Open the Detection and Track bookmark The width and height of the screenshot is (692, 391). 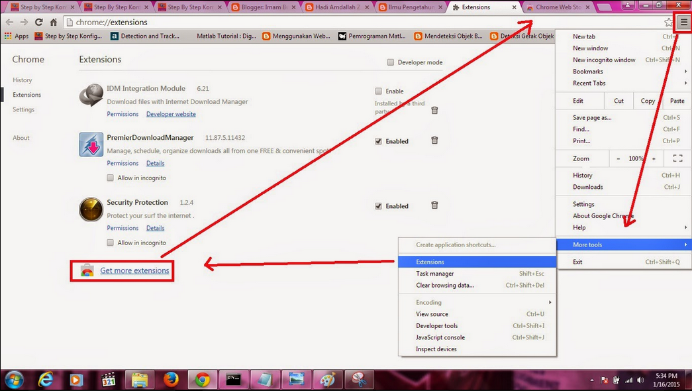click(145, 36)
